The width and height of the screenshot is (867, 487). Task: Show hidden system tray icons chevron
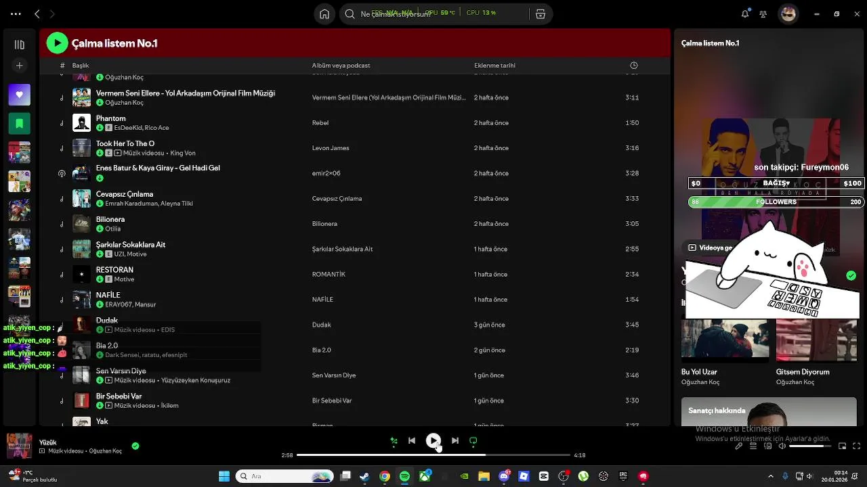pyautogui.click(x=770, y=476)
